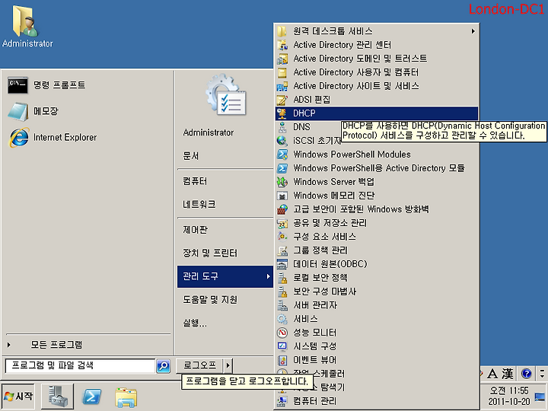
Task: Open the ADSI 편집 icon
Action: 282,100
